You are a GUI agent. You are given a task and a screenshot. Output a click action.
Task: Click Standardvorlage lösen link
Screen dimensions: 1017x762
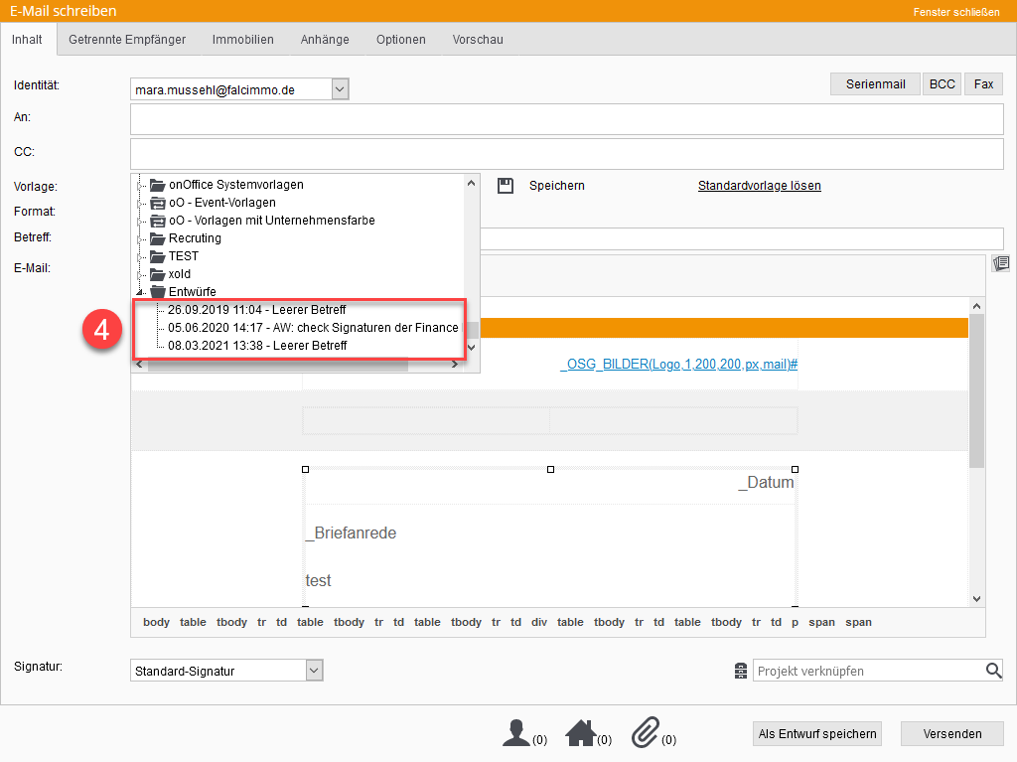[x=759, y=186]
